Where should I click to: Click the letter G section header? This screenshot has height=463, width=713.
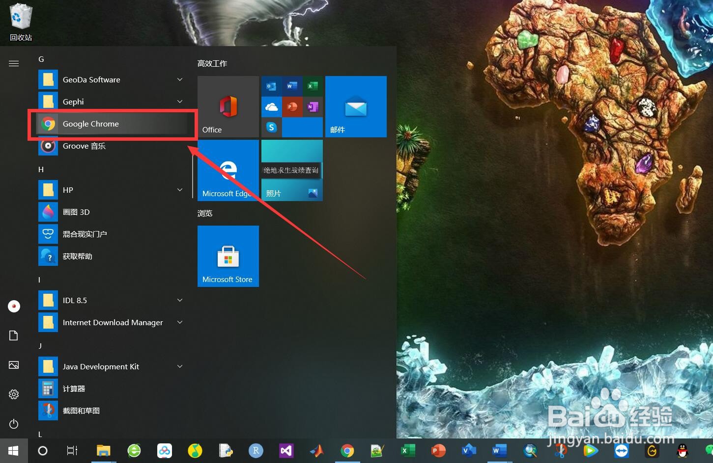pyautogui.click(x=41, y=59)
